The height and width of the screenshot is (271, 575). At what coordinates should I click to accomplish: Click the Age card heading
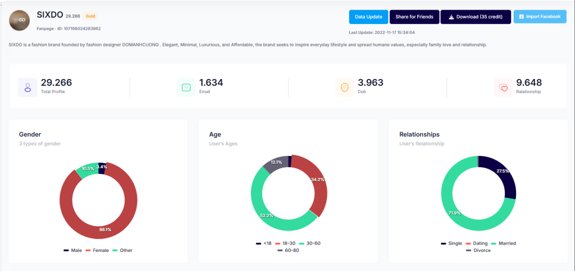pos(215,135)
